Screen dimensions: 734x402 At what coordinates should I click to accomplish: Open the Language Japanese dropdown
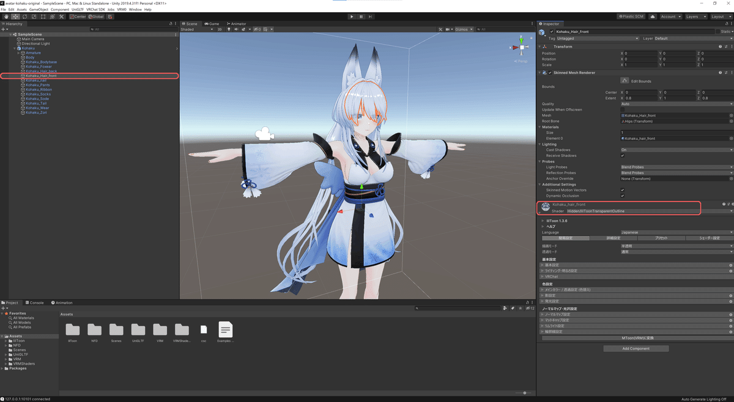point(677,232)
